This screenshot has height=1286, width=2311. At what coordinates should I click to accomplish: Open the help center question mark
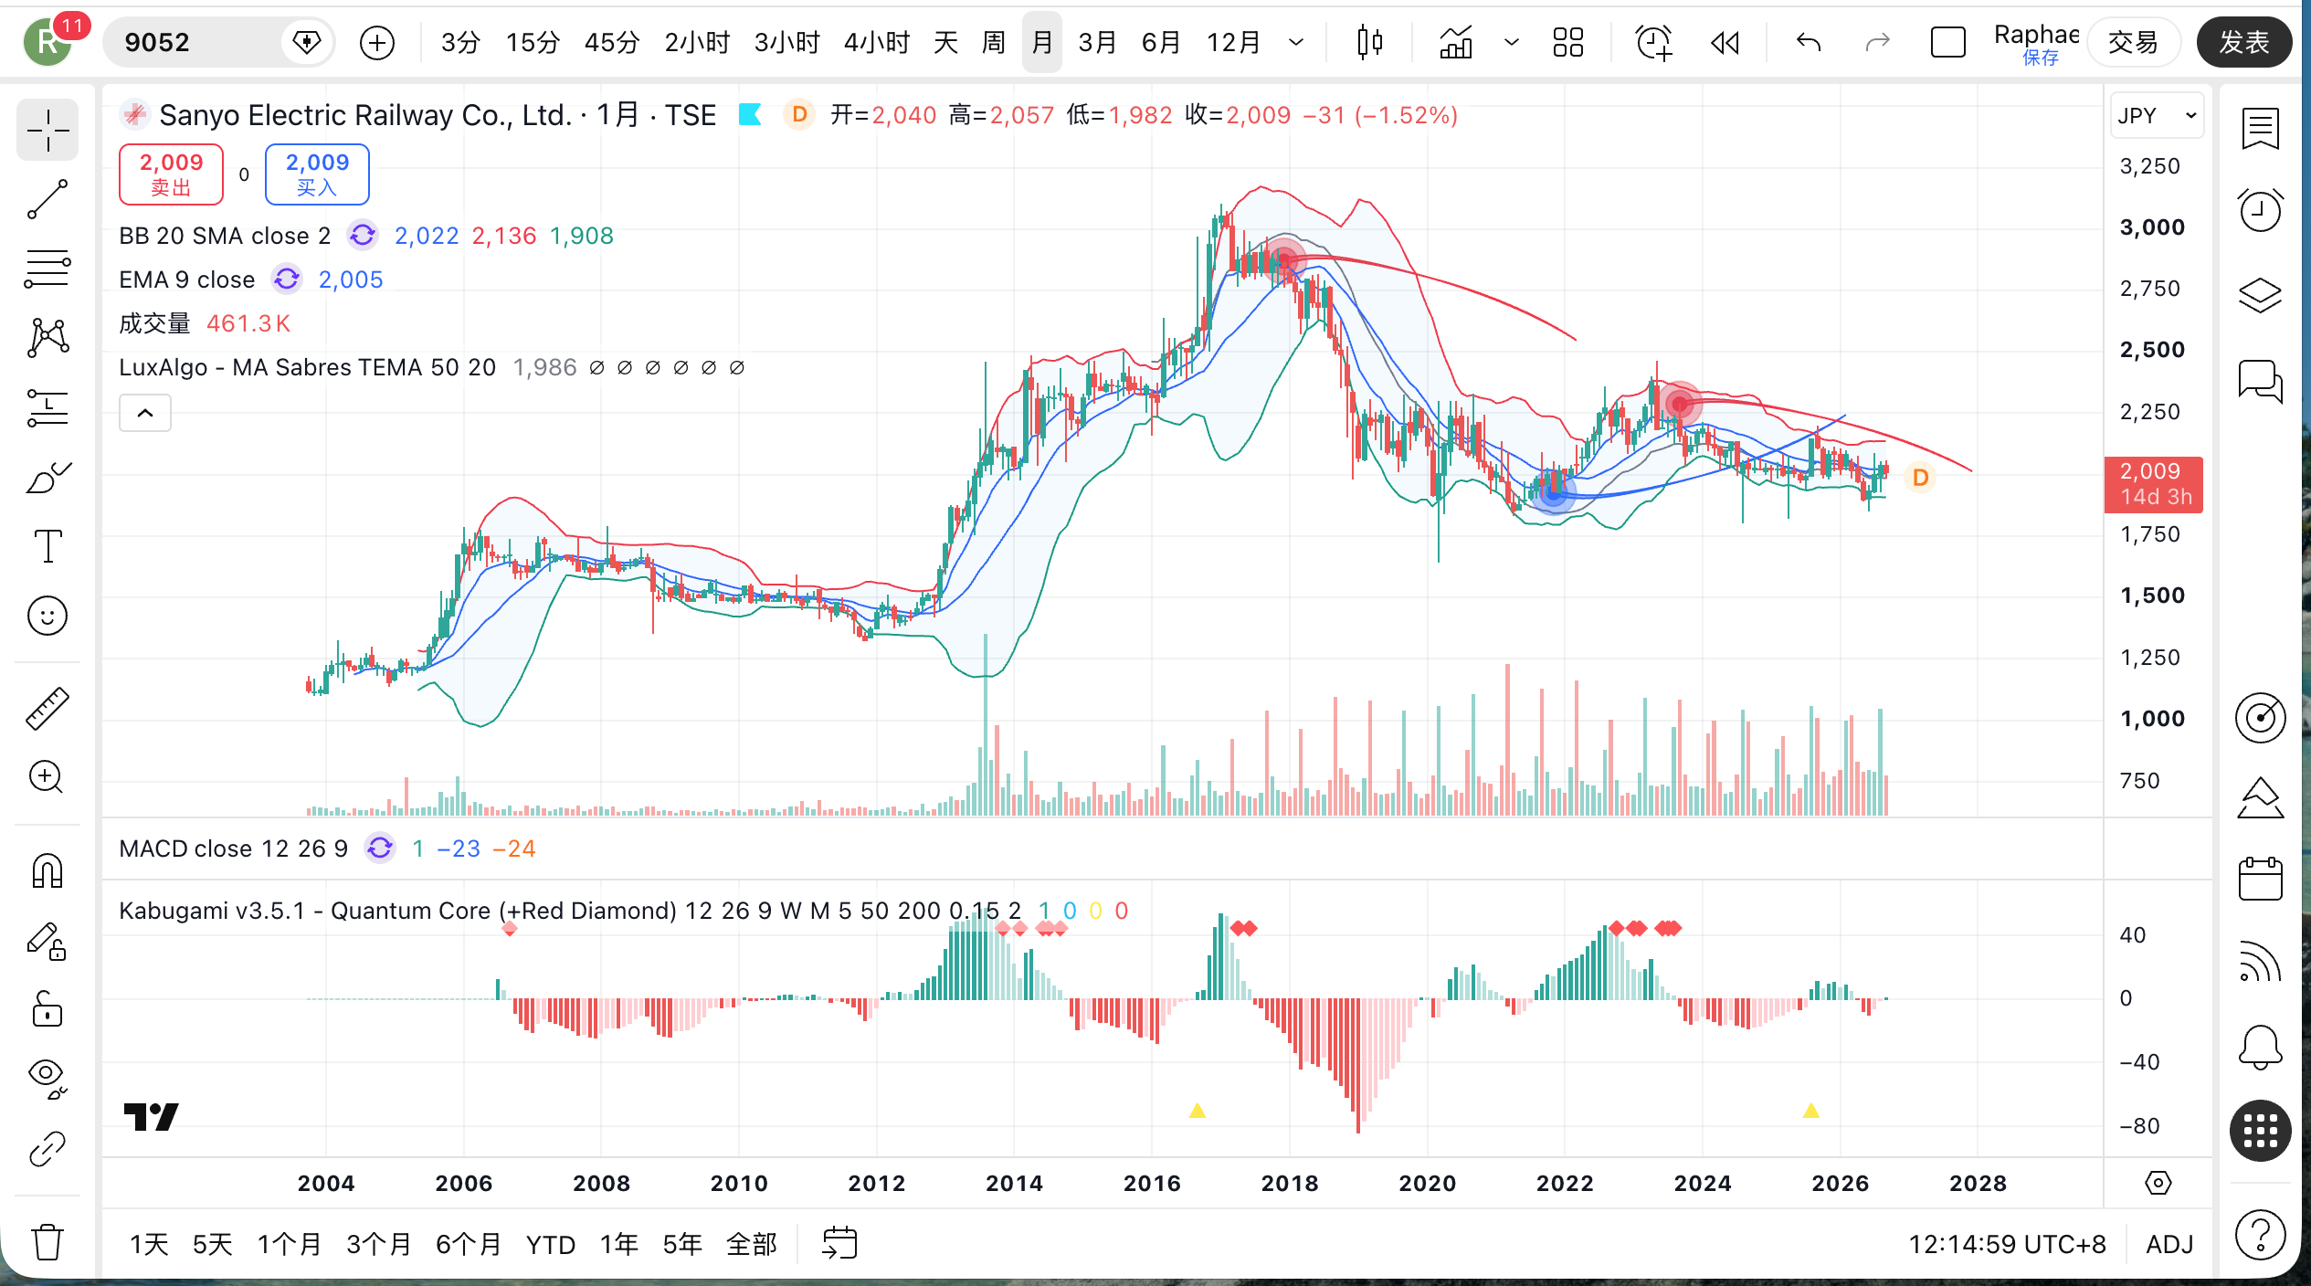pos(2260,1236)
